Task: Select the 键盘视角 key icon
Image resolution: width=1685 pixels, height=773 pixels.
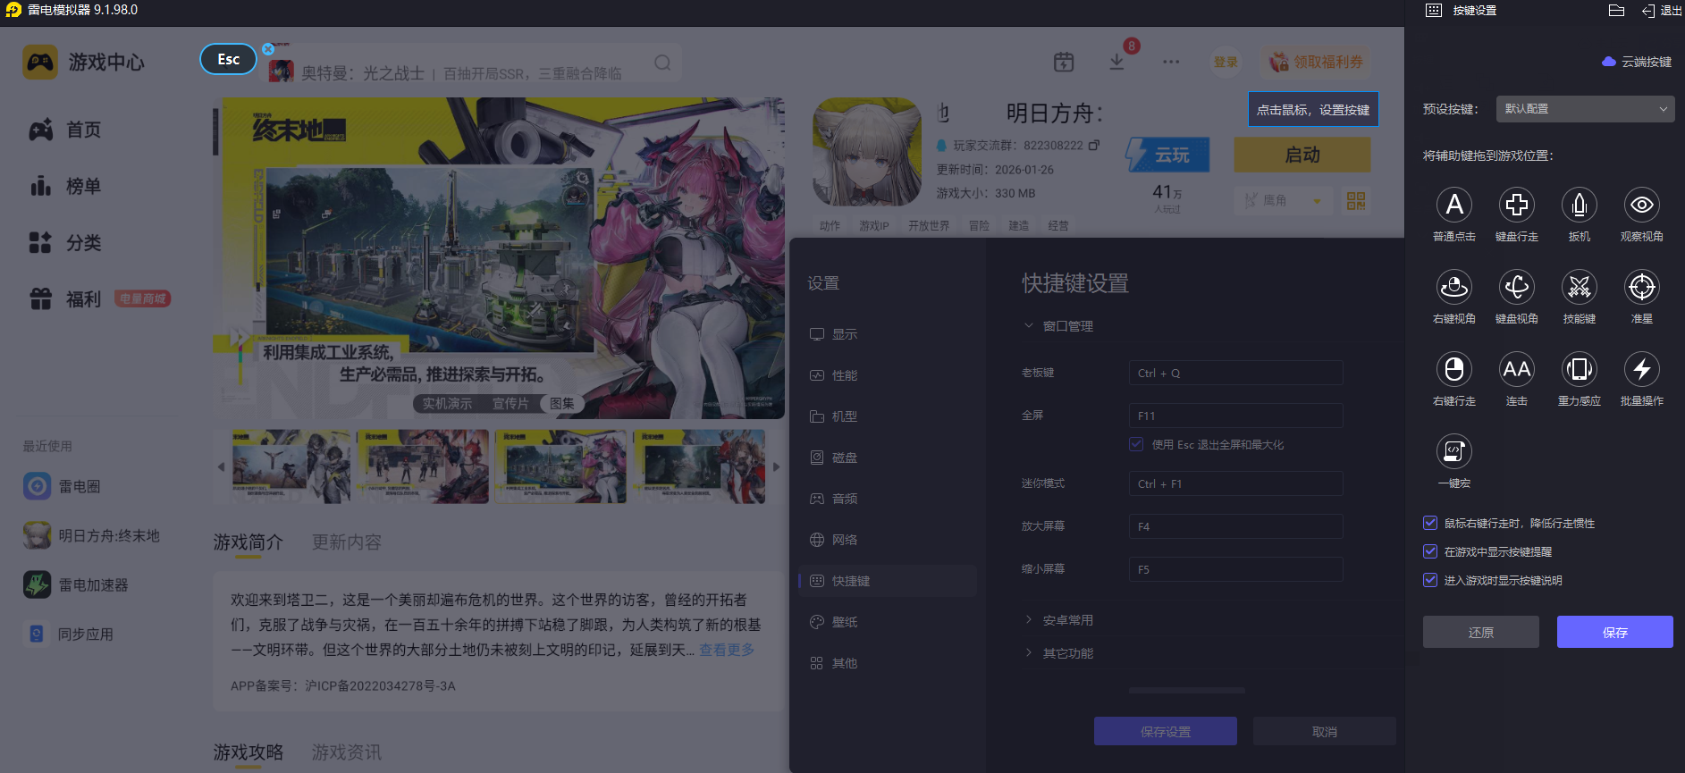Action: point(1517,287)
